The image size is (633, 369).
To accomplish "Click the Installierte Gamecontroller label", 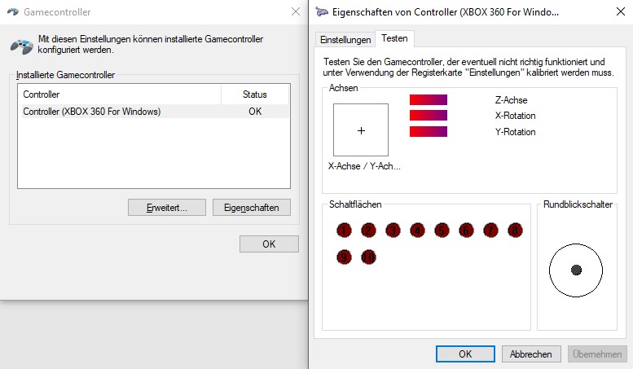I will pos(65,75).
